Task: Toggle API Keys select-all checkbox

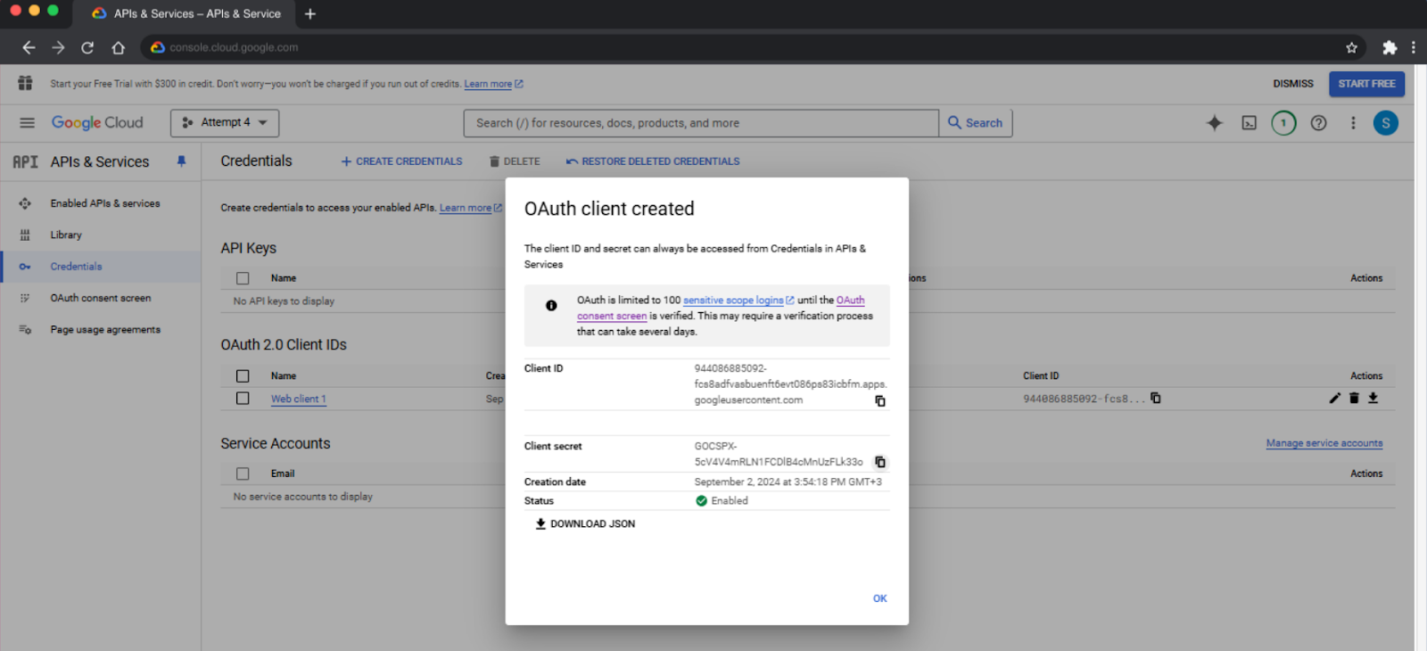Action: [x=243, y=278]
